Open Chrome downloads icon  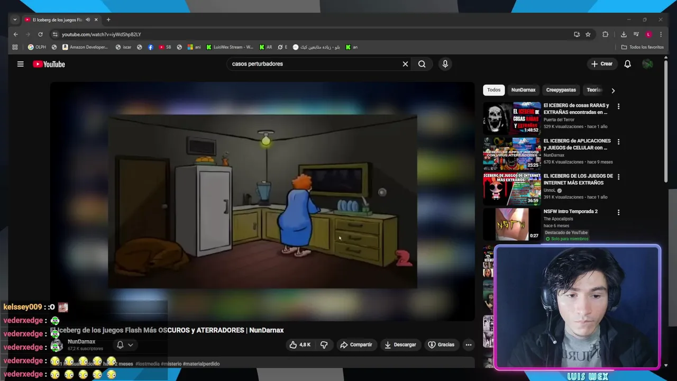[x=624, y=34]
